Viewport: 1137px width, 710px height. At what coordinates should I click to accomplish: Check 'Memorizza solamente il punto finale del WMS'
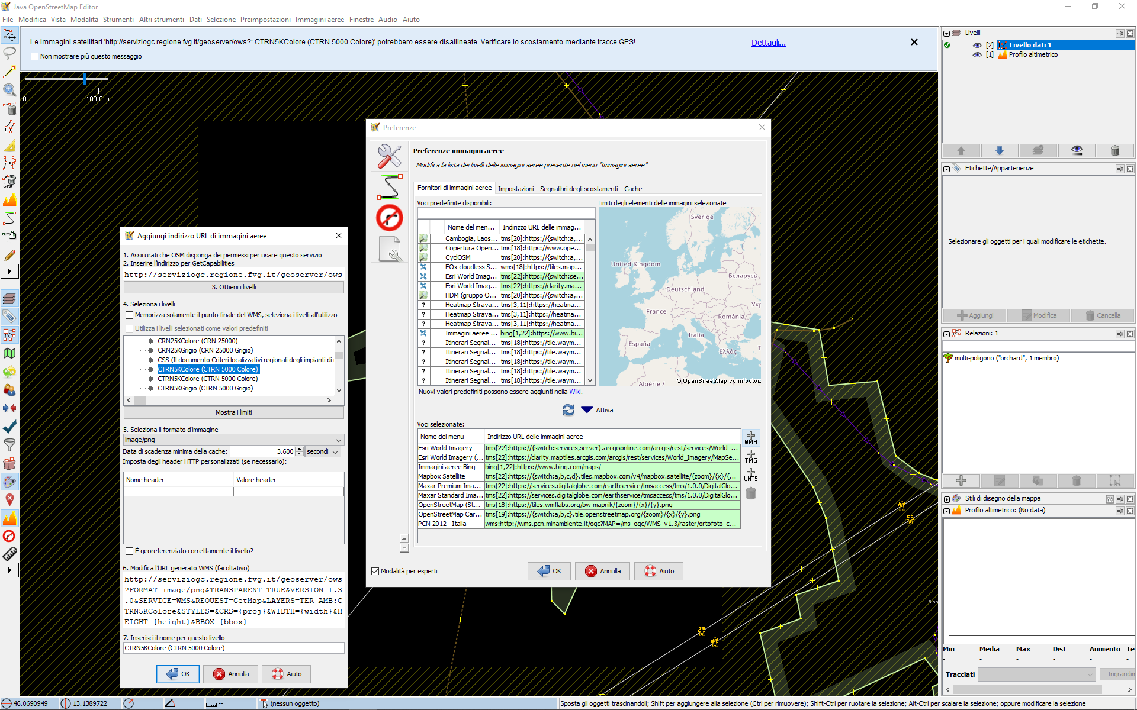point(129,315)
